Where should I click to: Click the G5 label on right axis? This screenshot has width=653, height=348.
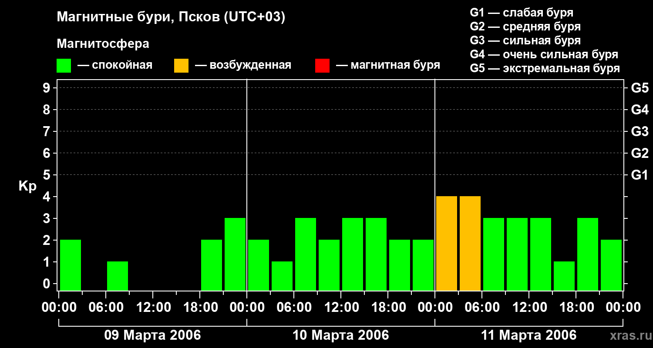[x=640, y=88]
